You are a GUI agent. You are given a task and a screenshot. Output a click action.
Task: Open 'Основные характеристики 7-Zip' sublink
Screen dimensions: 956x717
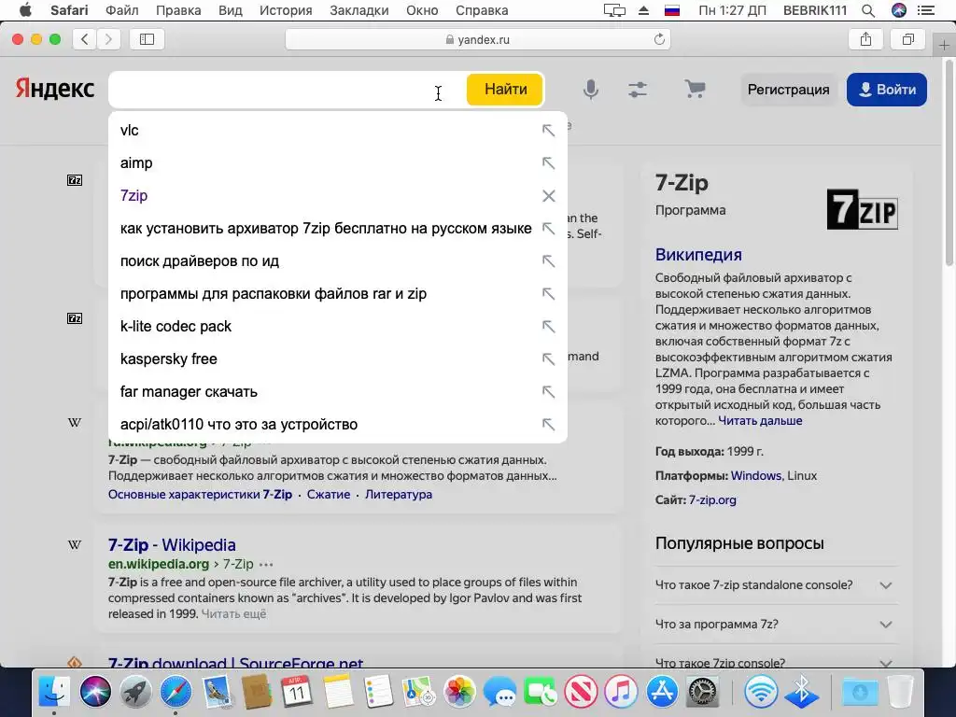tap(200, 495)
